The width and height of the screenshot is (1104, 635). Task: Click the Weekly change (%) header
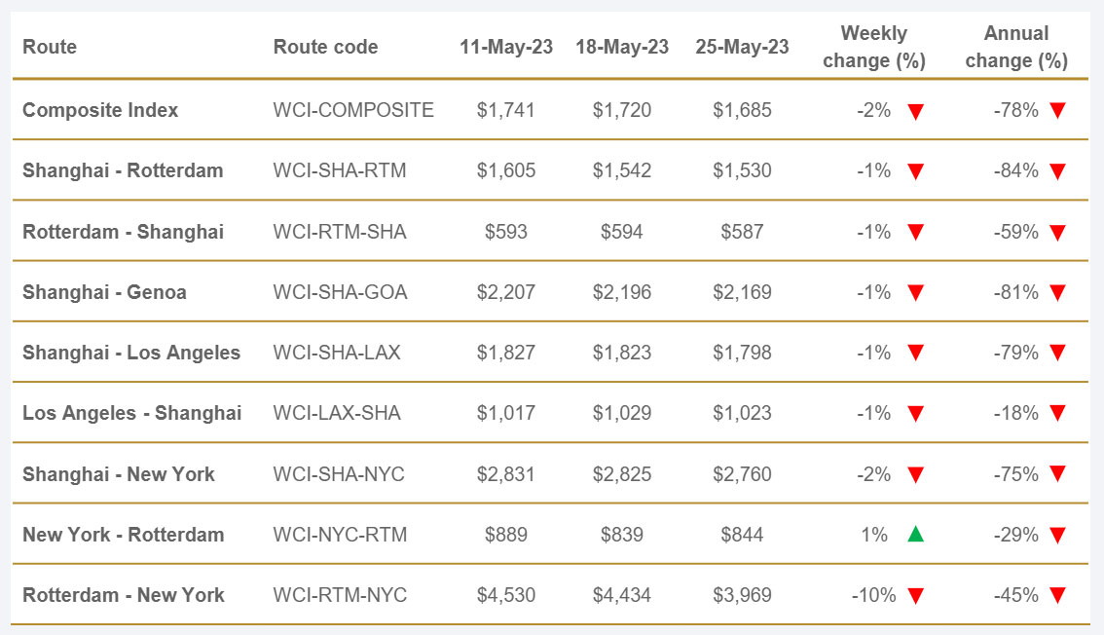[x=873, y=47]
